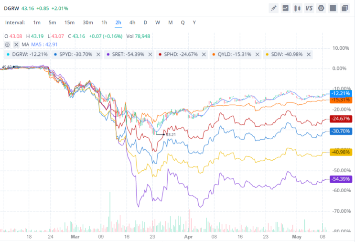Viewport: 355px width, 242px height.
Task: Open MA indicator settings icon
Action: coord(8,44)
